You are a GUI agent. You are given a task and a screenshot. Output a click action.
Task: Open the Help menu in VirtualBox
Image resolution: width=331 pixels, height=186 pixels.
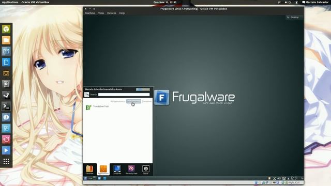click(x=122, y=13)
